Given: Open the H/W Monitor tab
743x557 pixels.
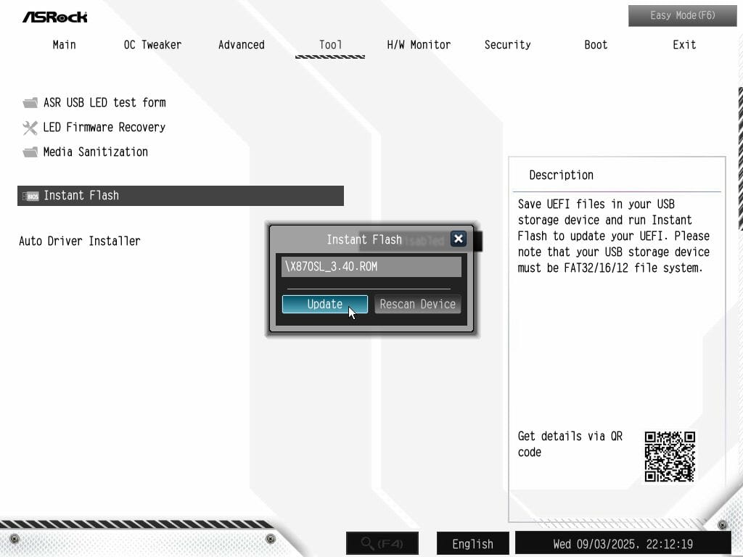Looking at the screenshot, I should point(419,45).
